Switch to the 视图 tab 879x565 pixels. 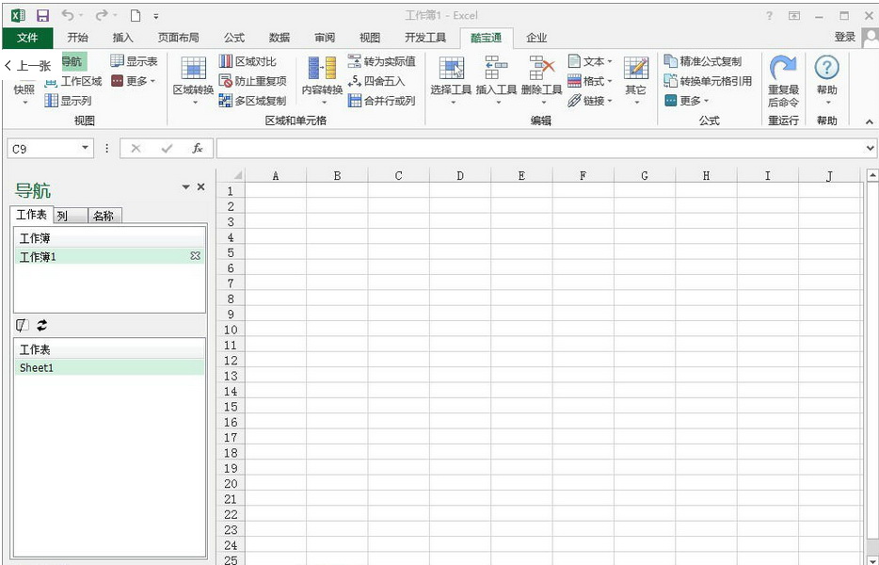(x=370, y=38)
